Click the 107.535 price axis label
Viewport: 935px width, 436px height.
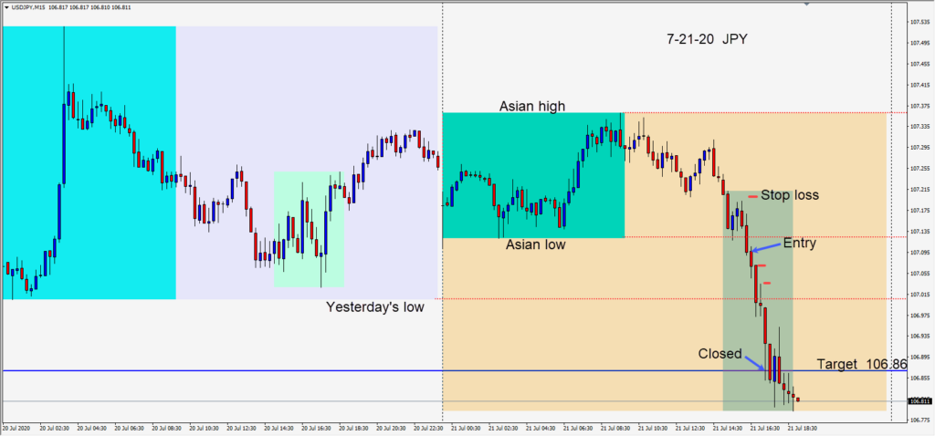click(x=918, y=42)
